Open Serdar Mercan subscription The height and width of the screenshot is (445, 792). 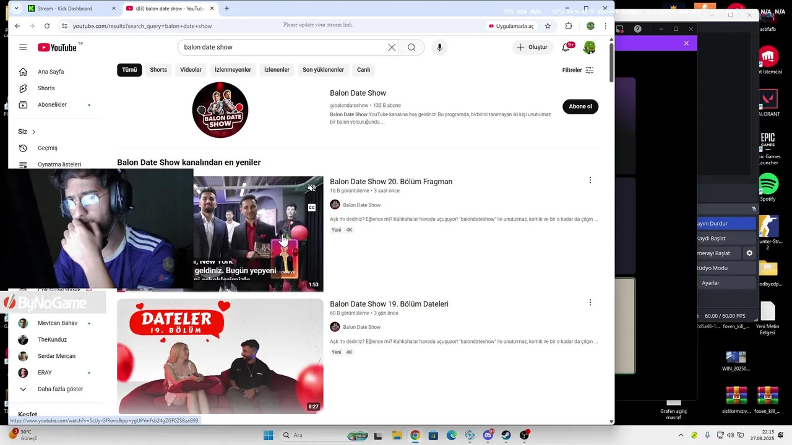click(58, 357)
